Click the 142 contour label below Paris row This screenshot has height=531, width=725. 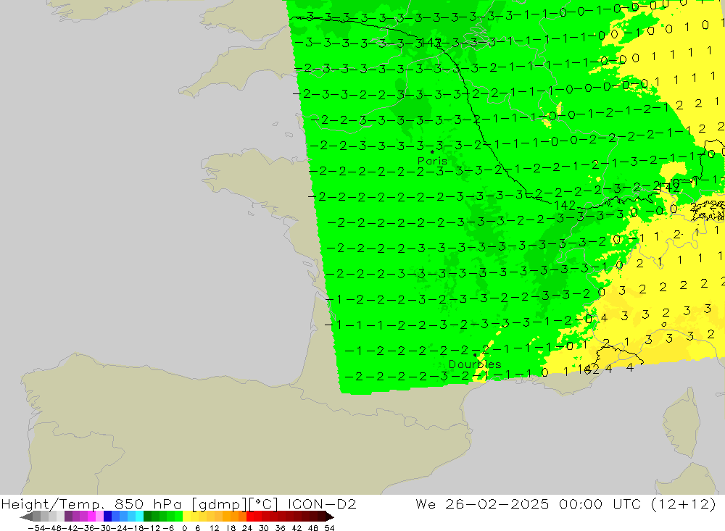pyautogui.click(x=564, y=205)
